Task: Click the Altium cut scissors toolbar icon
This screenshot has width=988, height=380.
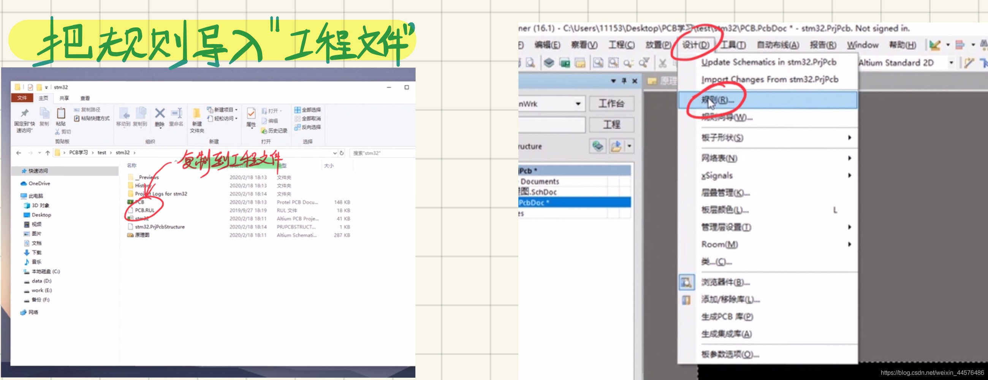Action: [662, 62]
